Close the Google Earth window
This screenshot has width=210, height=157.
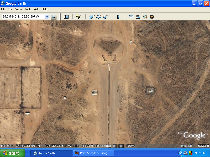[x=207, y=3]
